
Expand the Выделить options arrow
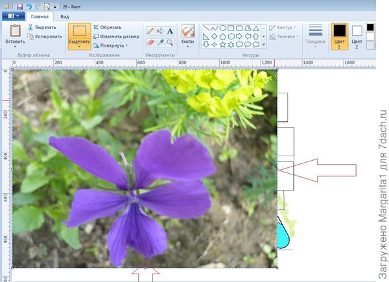(x=79, y=47)
